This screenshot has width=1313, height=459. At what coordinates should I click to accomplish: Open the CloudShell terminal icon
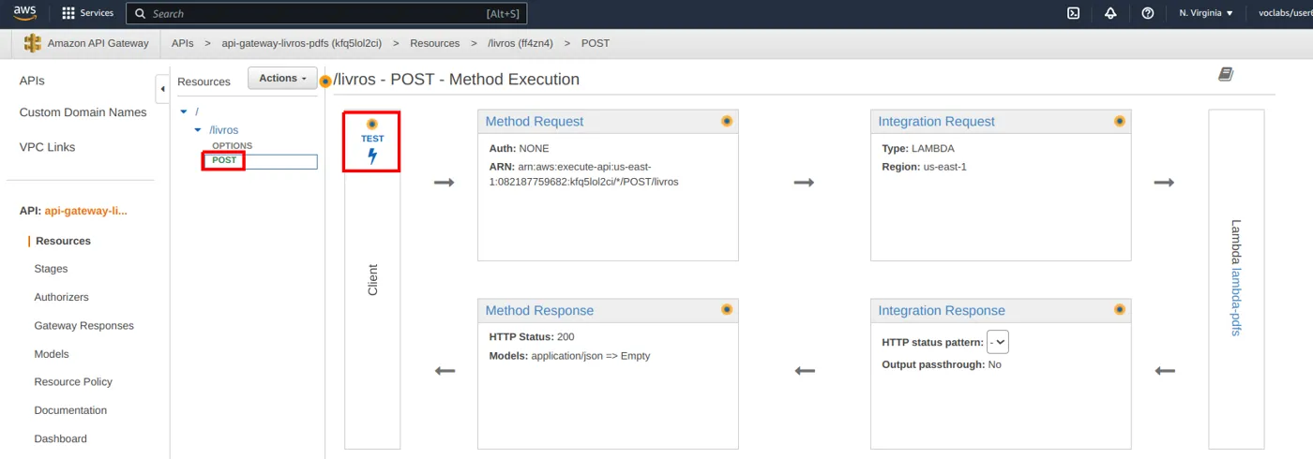1074,13
